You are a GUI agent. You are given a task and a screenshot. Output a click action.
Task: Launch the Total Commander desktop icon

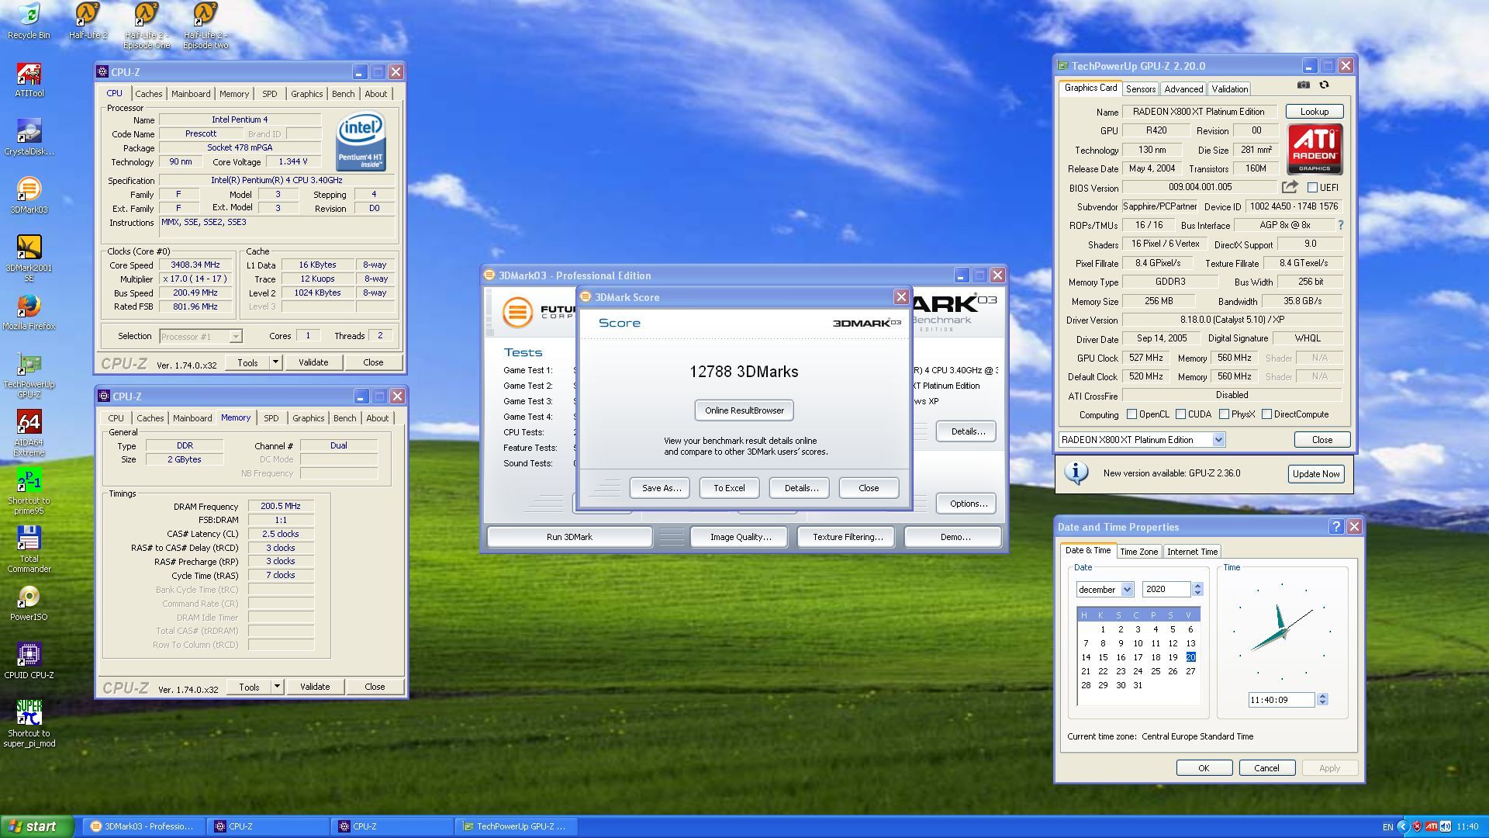pyautogui.click(x=29, y=549)
